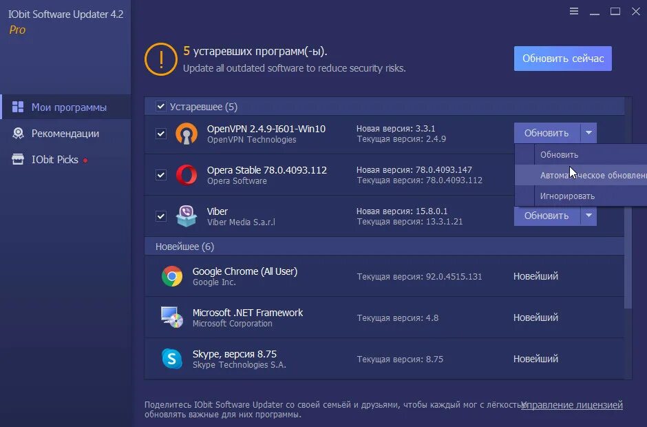Click the text OpenVPN 2.4.9-I601-Win10

[x=266, y=128]
